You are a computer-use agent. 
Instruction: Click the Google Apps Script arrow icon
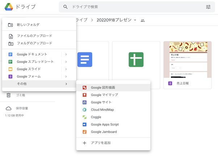84,124
